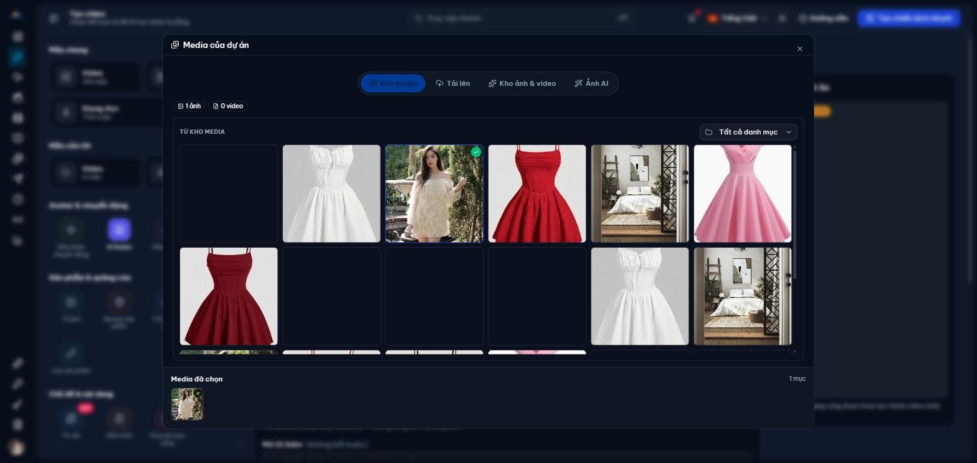Click the sparkle icon on Kho ảnh & video
This screenshot has width=977, height=463.
click(x=492, y=83)
